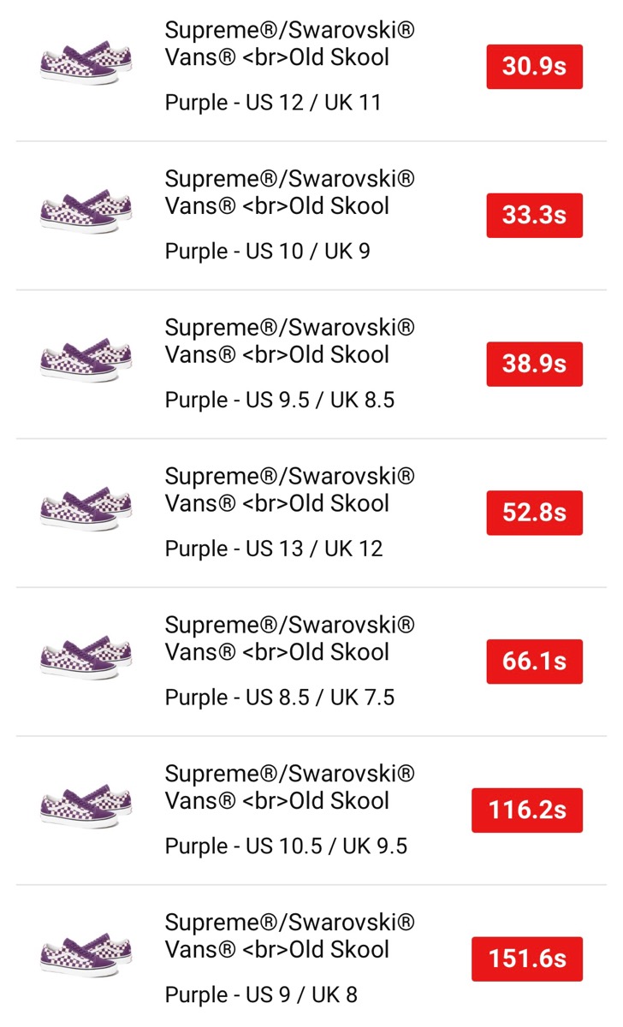Select the size text Purple - US 9.5 / UK 8.5
This screenshot has height=1027, width=623.
[x=279, y=400]
